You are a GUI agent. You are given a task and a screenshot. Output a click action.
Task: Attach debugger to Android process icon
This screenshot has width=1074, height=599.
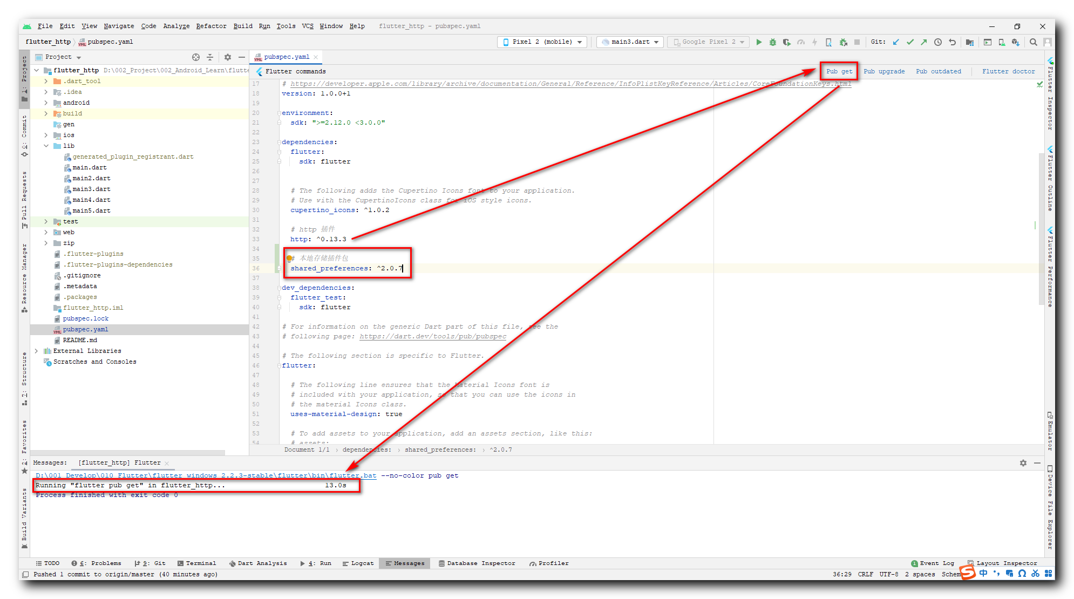pyautogui.click(x=844, y=42)
